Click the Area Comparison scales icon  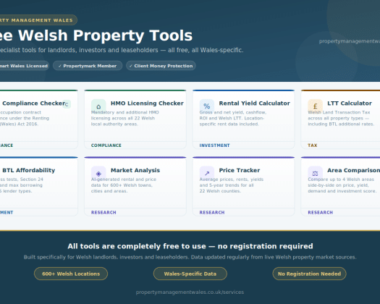(x=315, y=174)
